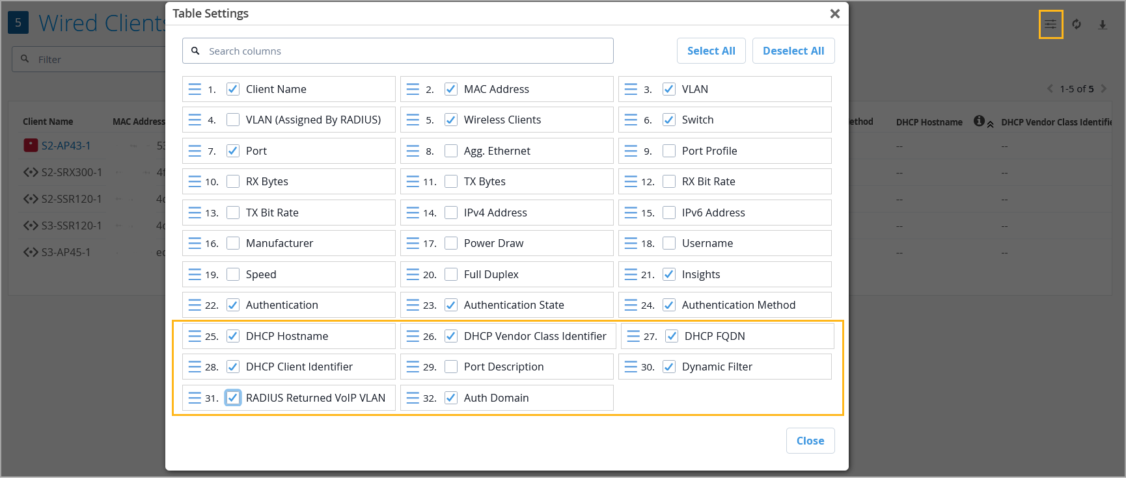Uncheck the MAC Address column checkbox
Viewport: 1126px width, 479px height.
tap(451, 89)
